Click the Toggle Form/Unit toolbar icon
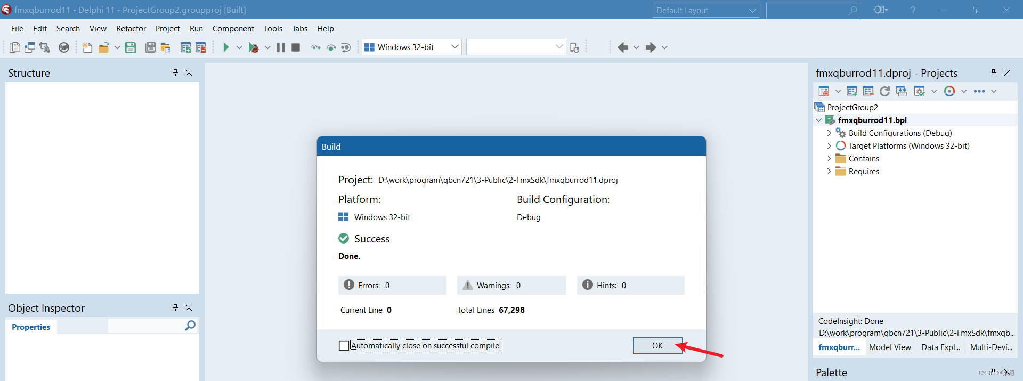Viewport: 1023px width, 381px height. [45, 47]
